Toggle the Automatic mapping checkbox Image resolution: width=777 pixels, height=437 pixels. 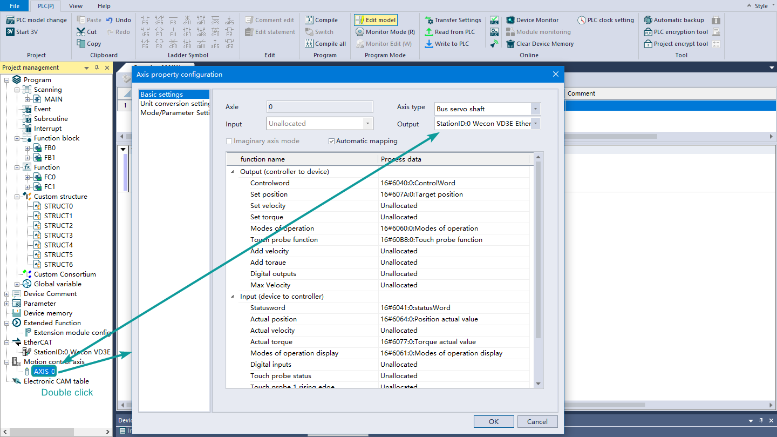click(331, 141)
